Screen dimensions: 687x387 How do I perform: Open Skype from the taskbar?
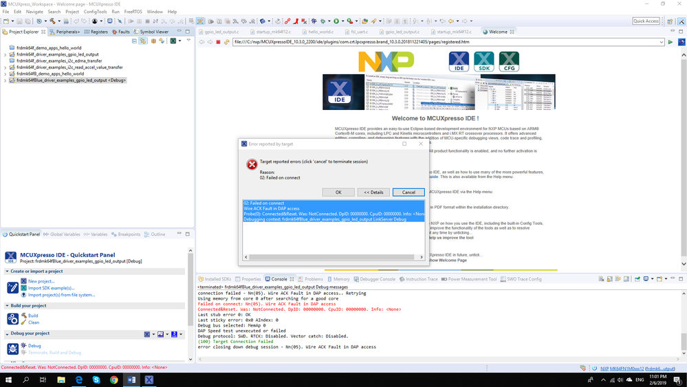coord(96,379)
